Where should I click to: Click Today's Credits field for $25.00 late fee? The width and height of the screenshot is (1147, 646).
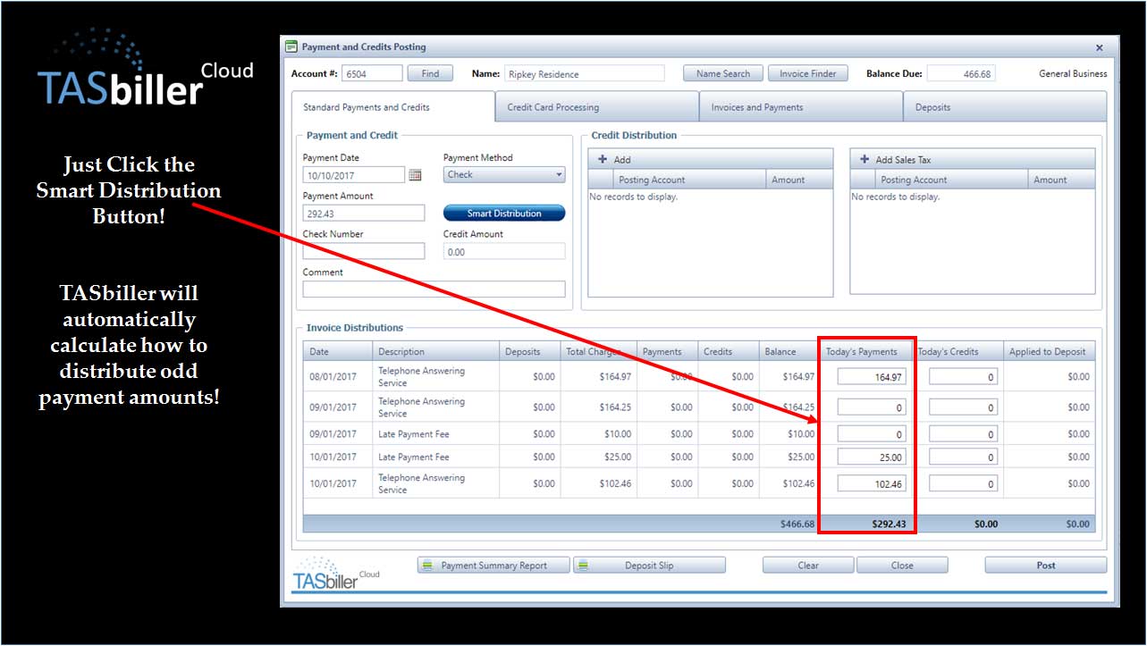tap(964, 457)
